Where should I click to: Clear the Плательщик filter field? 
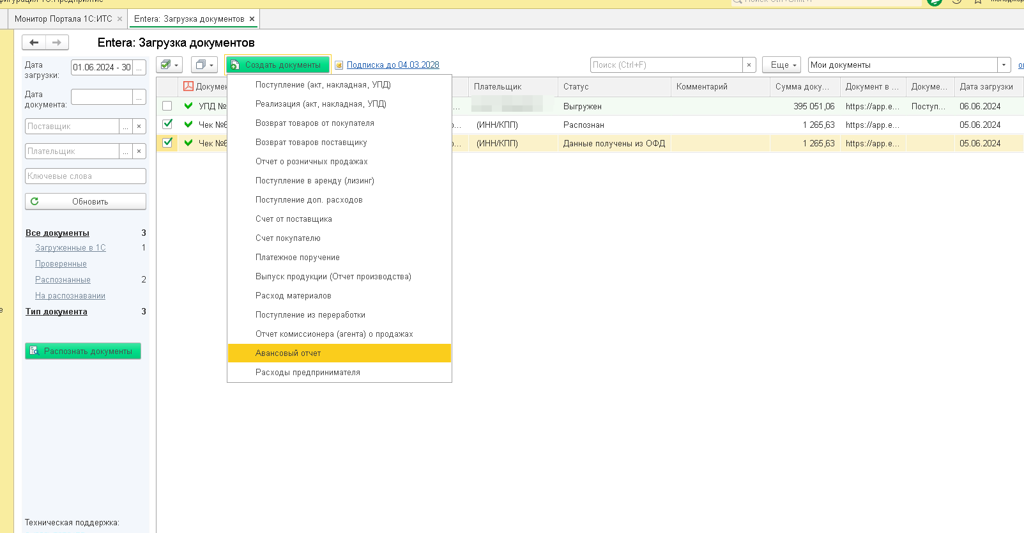[139, 151]
